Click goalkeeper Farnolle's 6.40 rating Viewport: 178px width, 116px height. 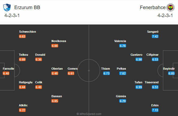(x=6, y=73)
